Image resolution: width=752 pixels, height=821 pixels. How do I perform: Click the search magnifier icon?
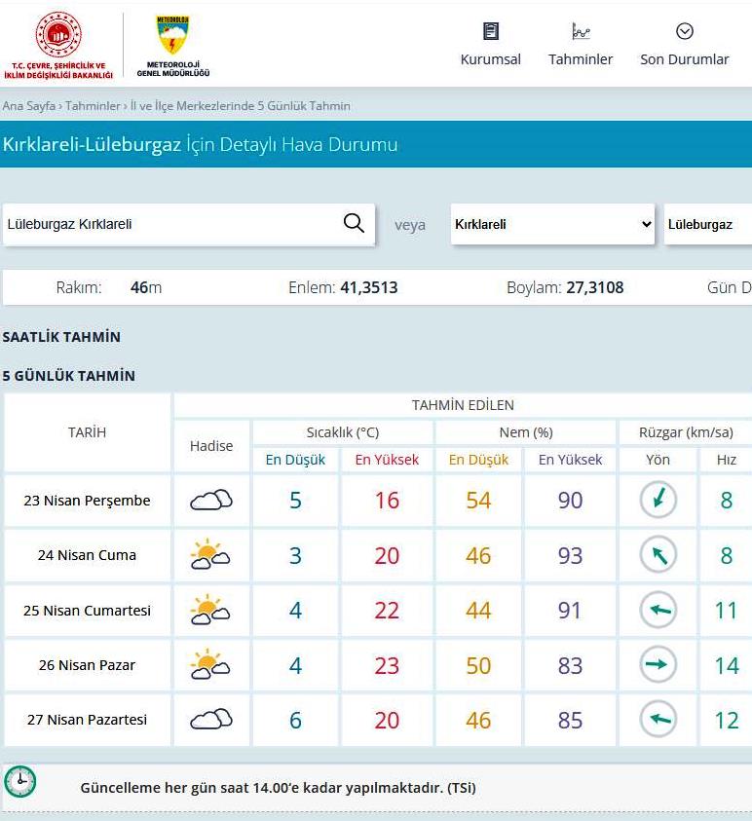pos(354,223)
